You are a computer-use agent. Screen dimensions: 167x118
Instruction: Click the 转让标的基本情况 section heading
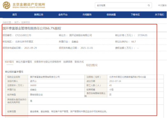tap(14, 72)
